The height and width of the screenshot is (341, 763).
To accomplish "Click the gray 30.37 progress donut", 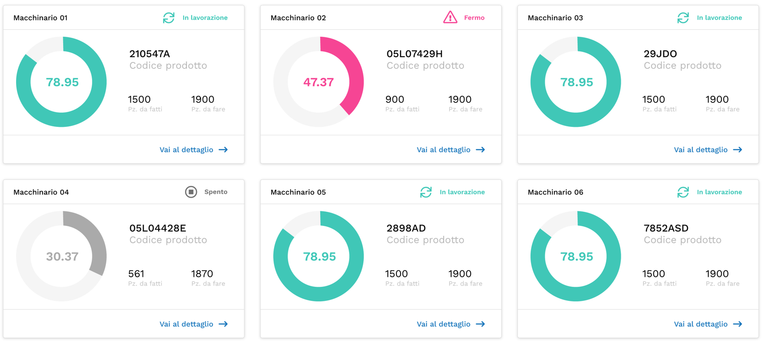I will click(61, 256).
